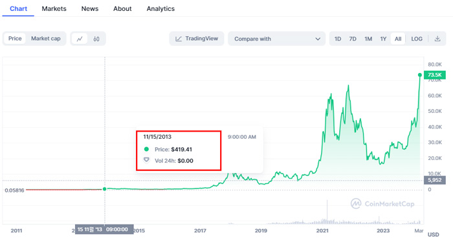Click the green data point at 11/15/2013
Viewport: 453px width, 242px height.
pos(105,189)
